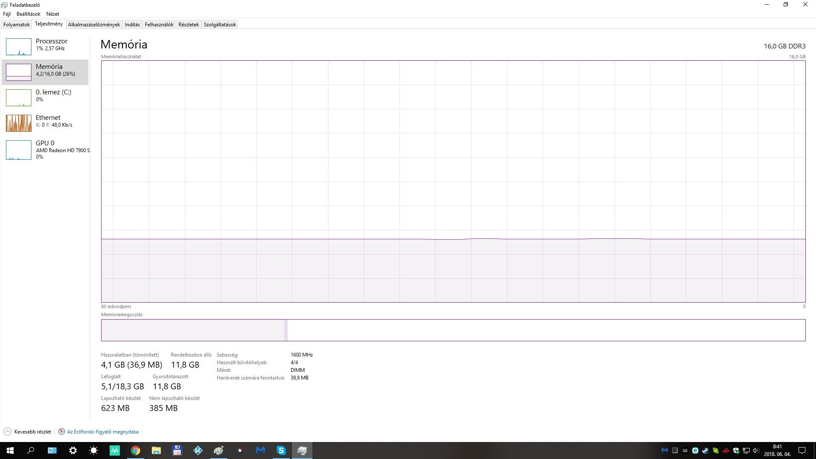Switch to the Alkalmazáselőzmények tab
Viewport: 816px width, 459px height.
tap(93, 25)
